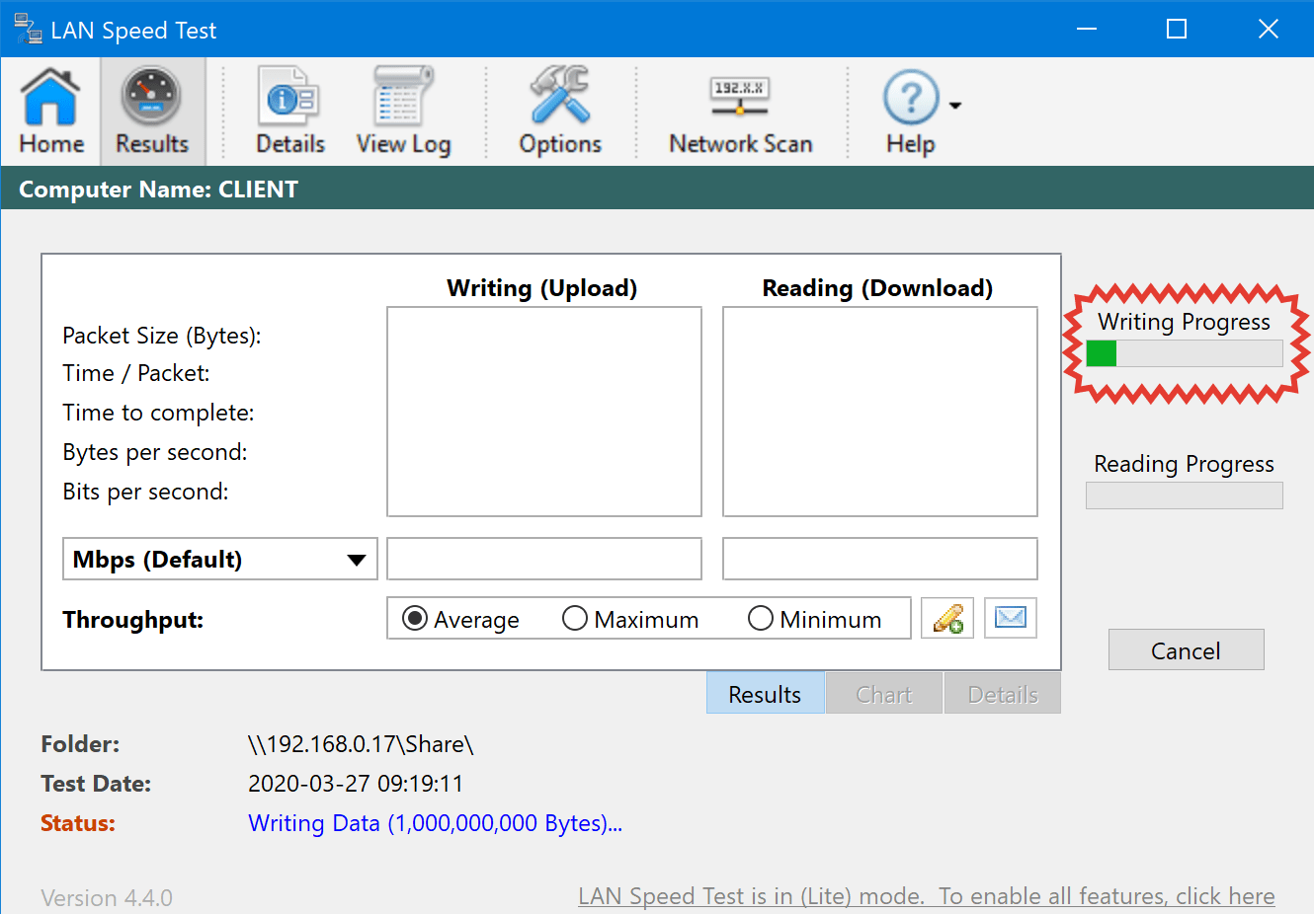Open the Results gauge icon
Viewport: 1314px width, 914px height.
151,111
